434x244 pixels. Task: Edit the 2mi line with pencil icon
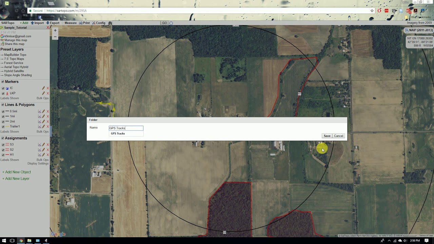pos(43,121)
